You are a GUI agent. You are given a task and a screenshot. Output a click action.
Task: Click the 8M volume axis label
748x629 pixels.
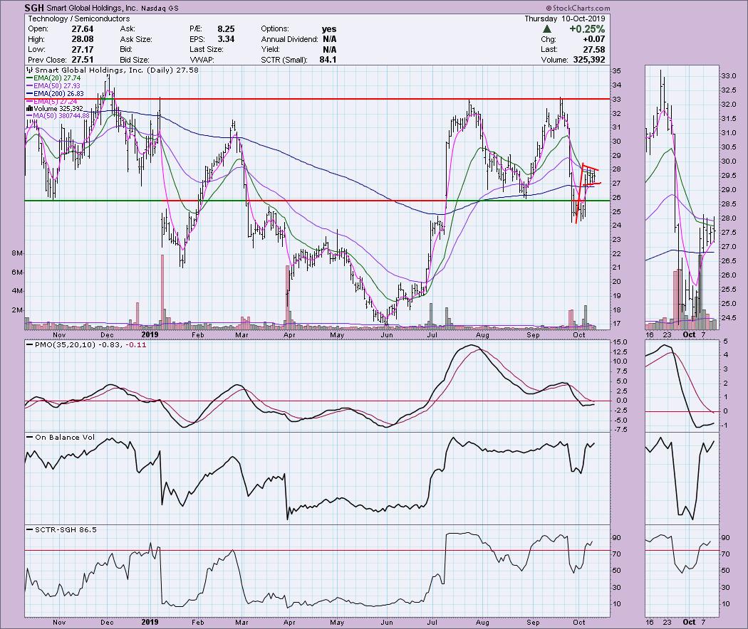point(16,253)
